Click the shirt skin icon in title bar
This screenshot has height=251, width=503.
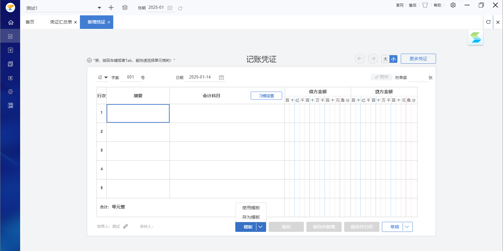pos(425,5)
